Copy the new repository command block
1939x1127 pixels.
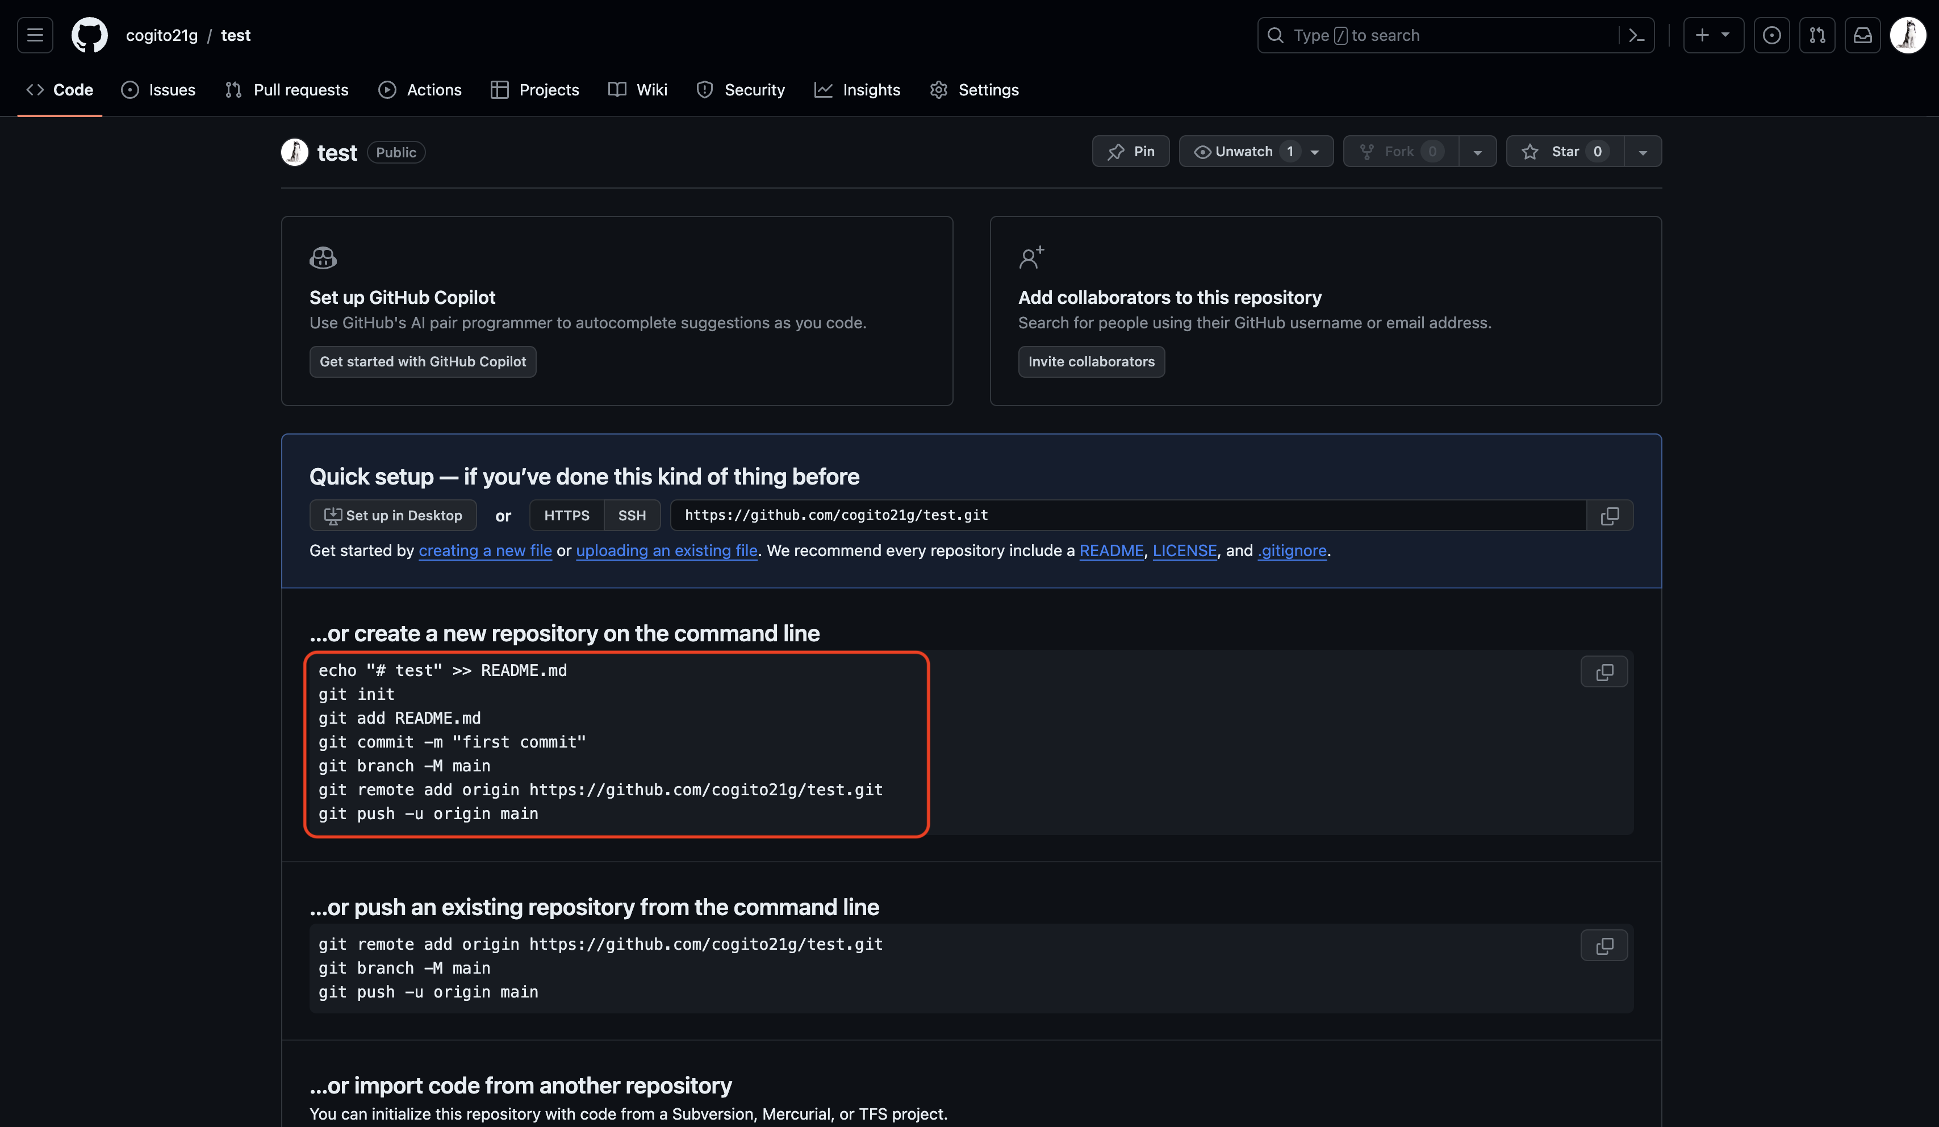pos(1603,672)
